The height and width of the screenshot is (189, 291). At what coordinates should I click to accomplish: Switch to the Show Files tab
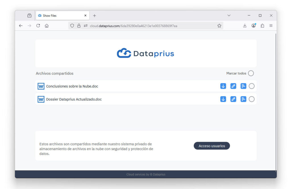62,16
